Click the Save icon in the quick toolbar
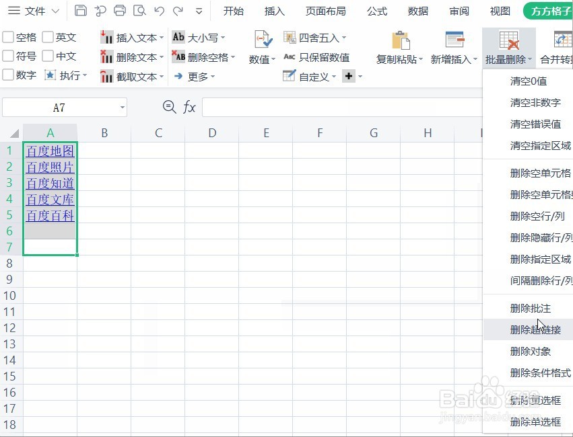 [80, 11]
